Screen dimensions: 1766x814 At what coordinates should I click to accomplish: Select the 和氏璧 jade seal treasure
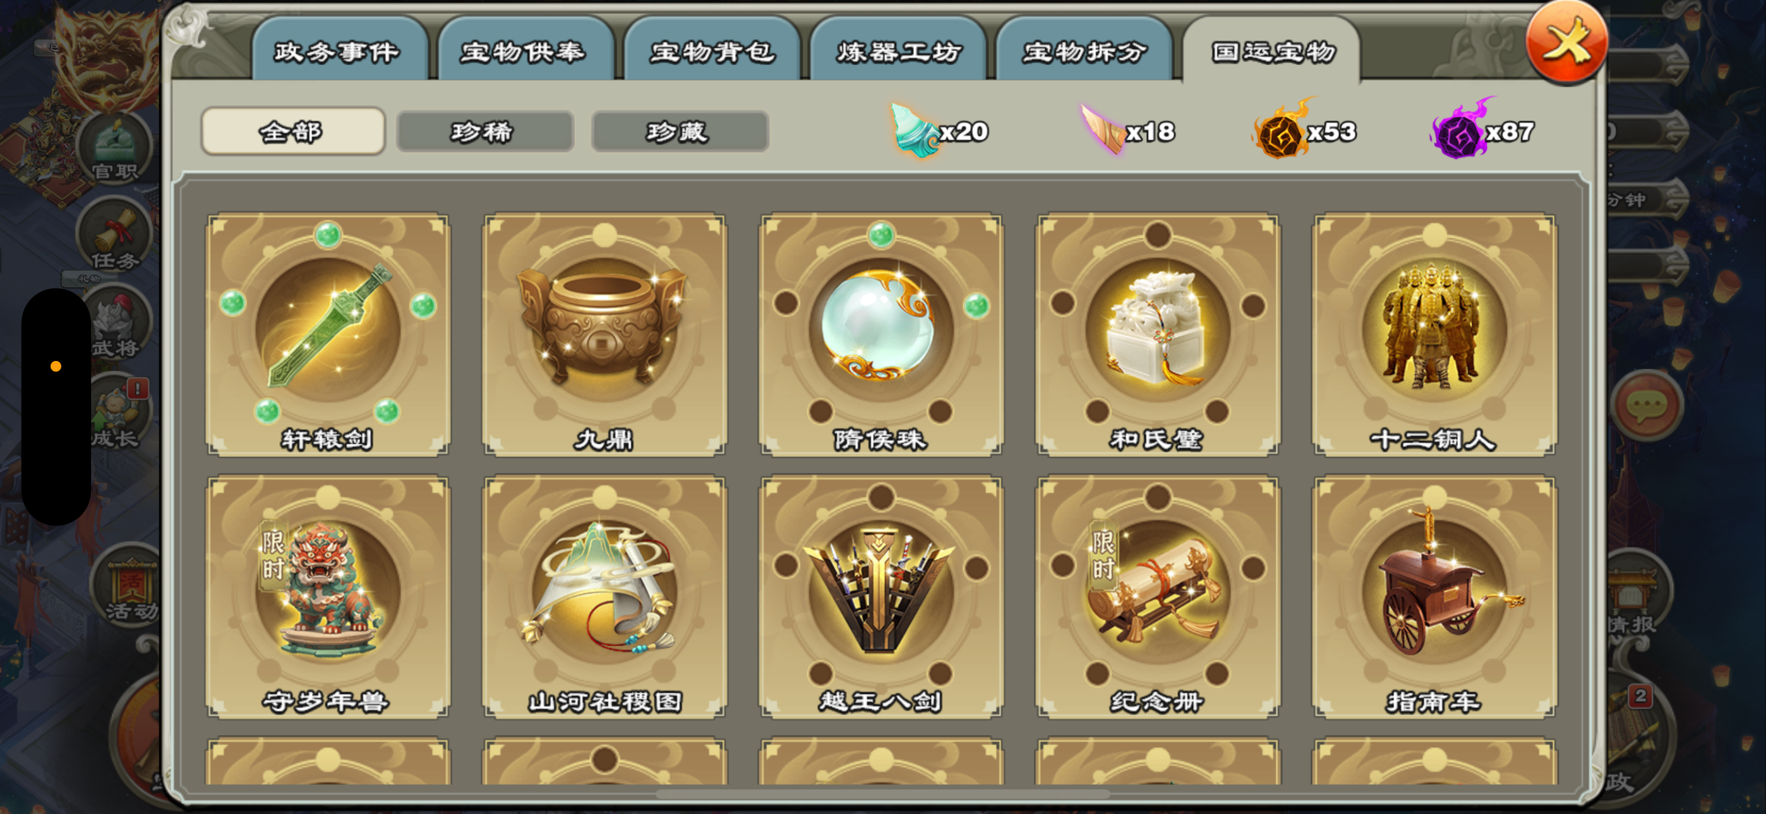(x=1158, y=334)
